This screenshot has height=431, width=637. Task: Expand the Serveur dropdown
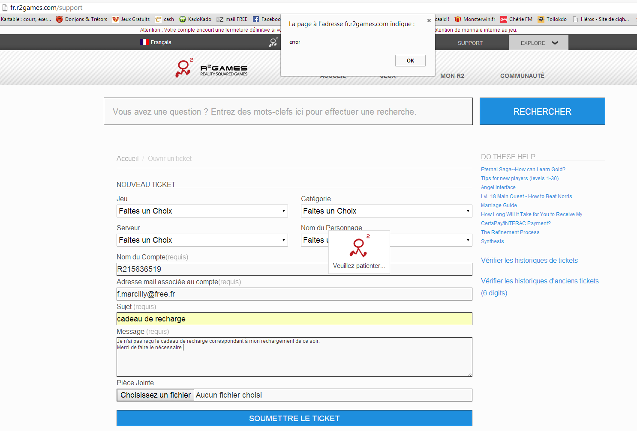click(202, 240)
